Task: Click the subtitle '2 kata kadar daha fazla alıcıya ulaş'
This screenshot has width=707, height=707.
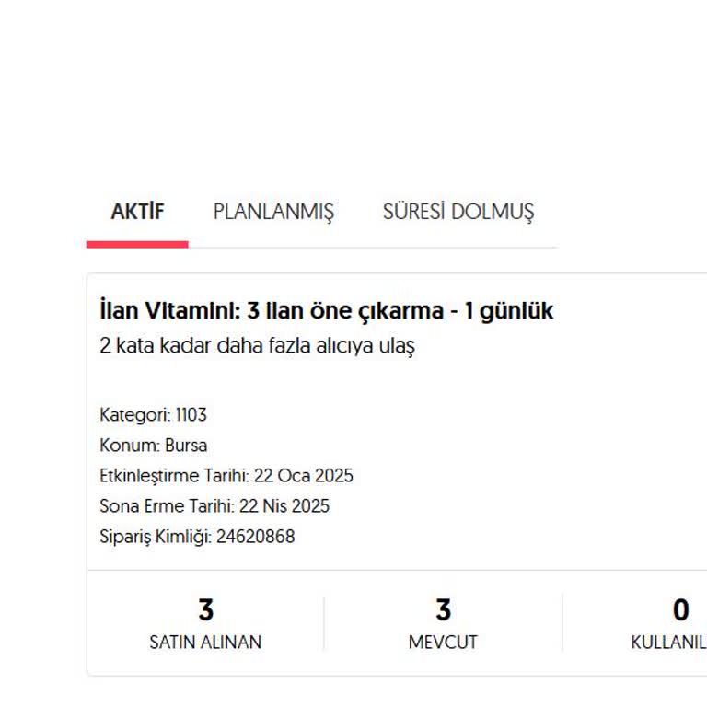Action: tap(257, 346)
